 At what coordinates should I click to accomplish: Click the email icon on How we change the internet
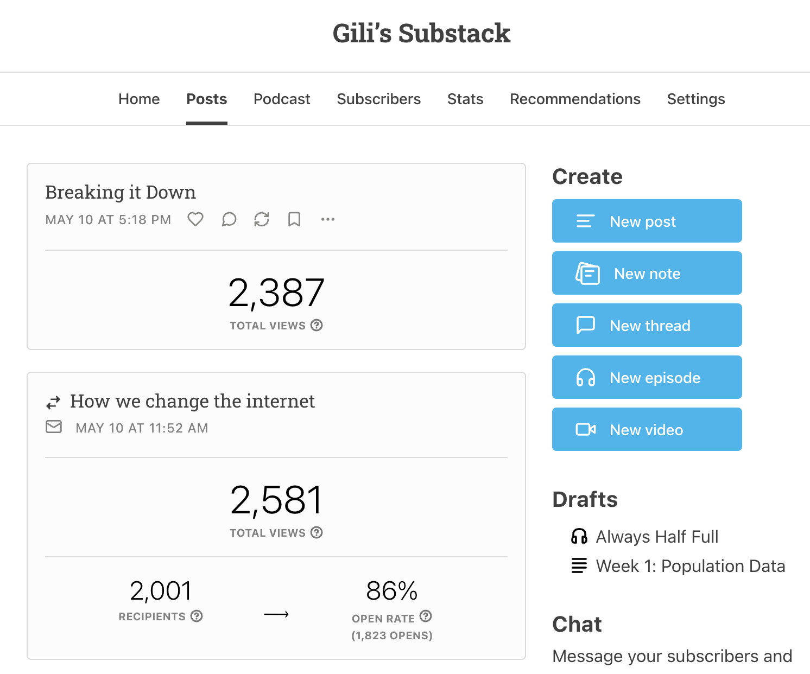point(54,427)
